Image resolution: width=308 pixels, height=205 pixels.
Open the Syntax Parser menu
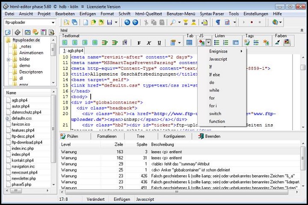tap(213, 14)
